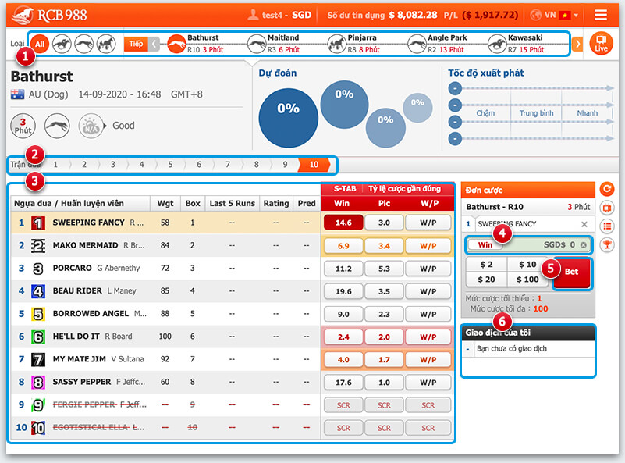This screenshot has width=625, height=463.
Task: Open the VN language dropdown
Action: 555,15
